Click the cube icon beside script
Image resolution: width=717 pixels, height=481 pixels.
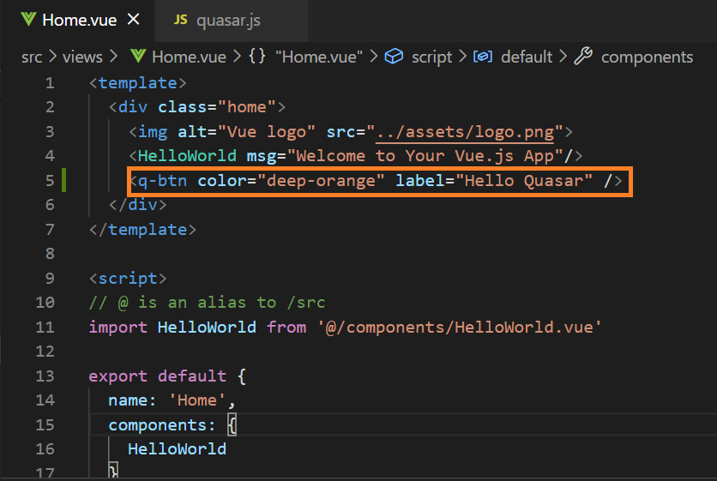[x=394, y=57]
